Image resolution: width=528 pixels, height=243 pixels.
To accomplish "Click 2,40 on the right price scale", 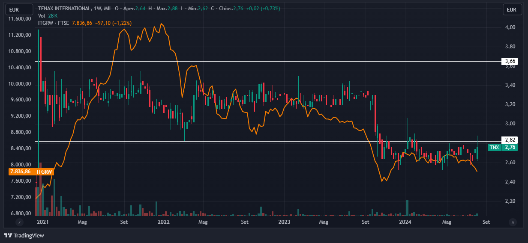I will pos(510,182).
